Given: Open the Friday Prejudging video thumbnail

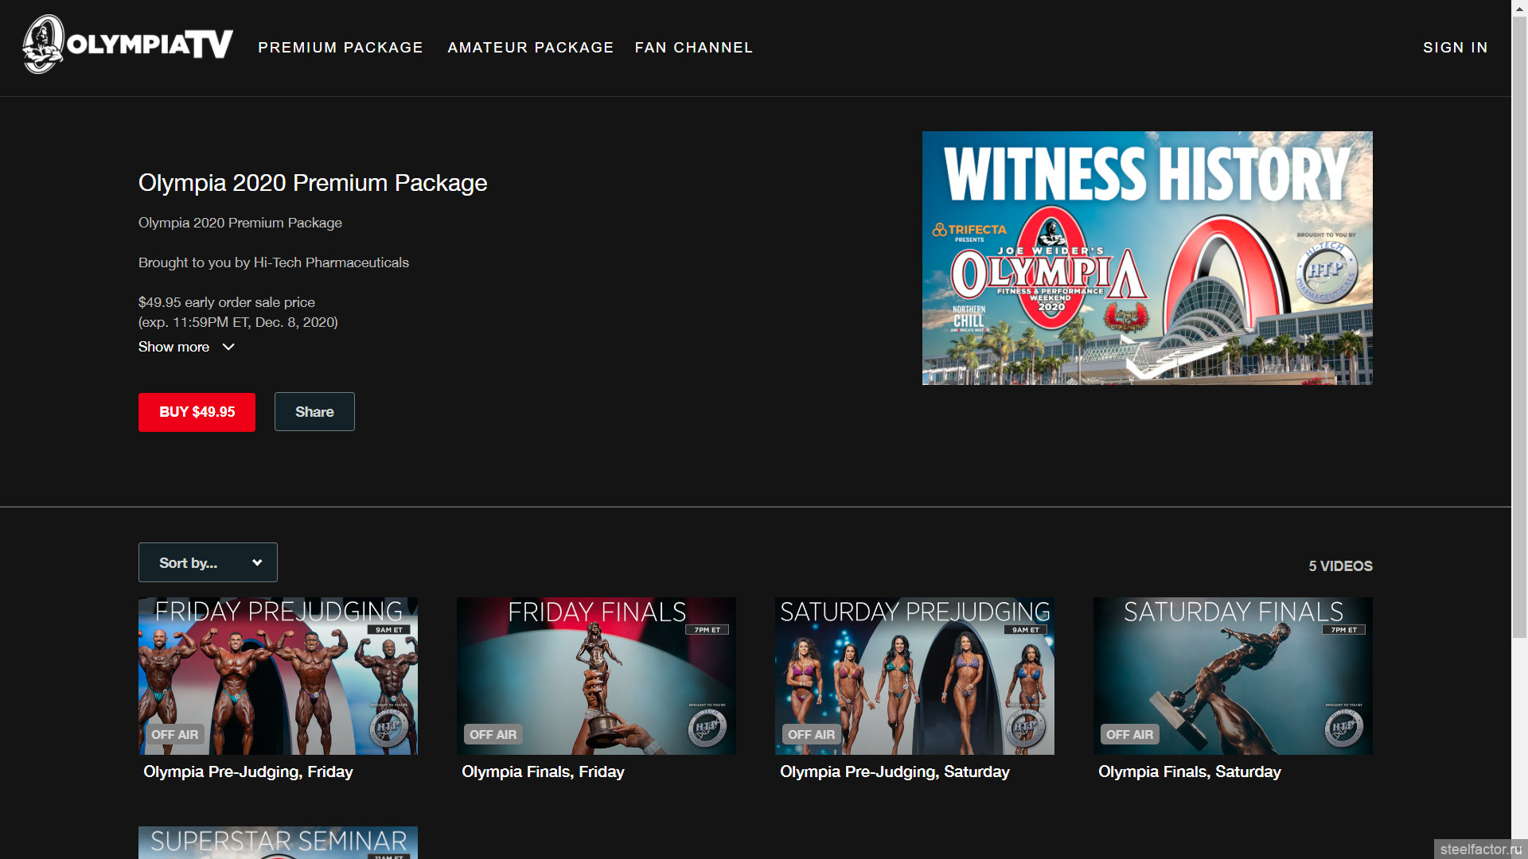Looking at the screenshot, I should point(278,676).
